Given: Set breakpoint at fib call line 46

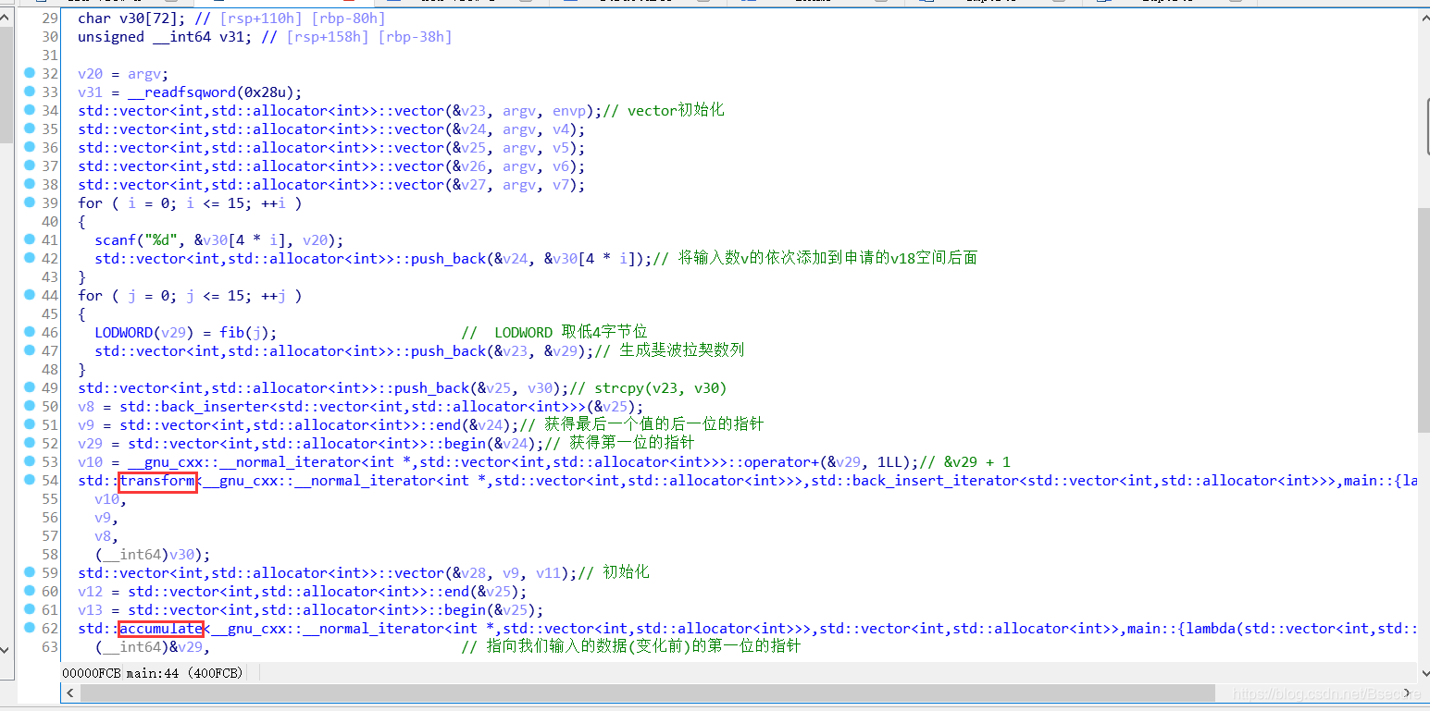Looking at the screenshot, I should click(30, 332).
